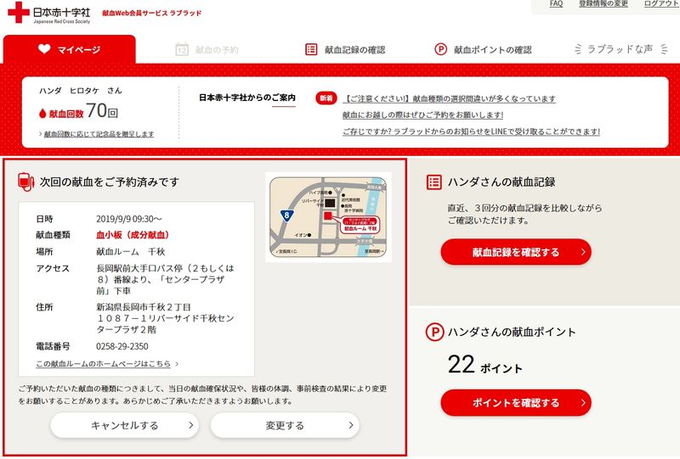Open the 献血ルーム千秋 map thumbnail
The width and height of the screenshot is (680, 459).
point(328,217)
